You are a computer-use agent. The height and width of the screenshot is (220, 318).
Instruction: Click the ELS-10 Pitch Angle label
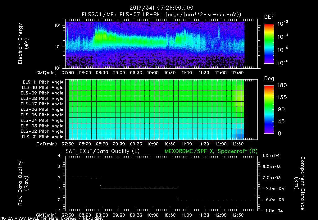coord(43,88)
